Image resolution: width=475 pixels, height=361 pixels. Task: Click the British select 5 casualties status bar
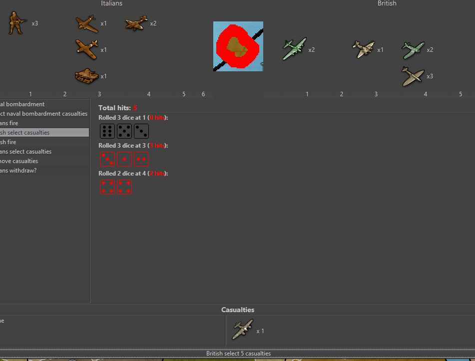point(238,353)
